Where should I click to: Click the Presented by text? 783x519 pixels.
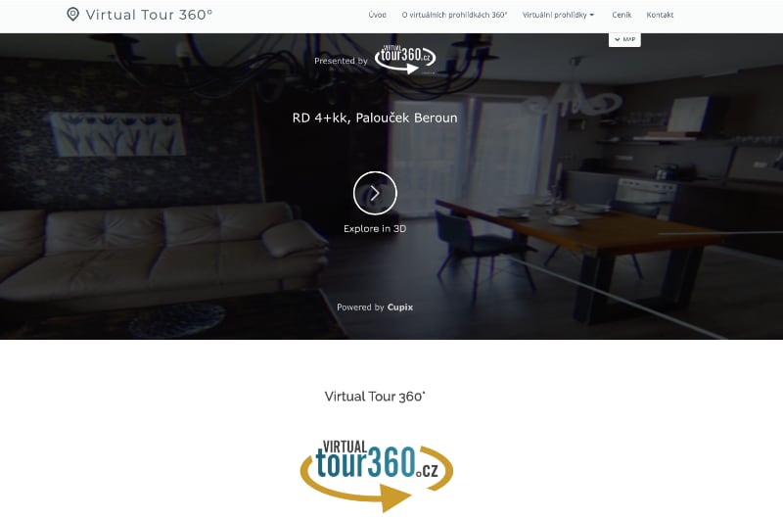pos(341,61)
